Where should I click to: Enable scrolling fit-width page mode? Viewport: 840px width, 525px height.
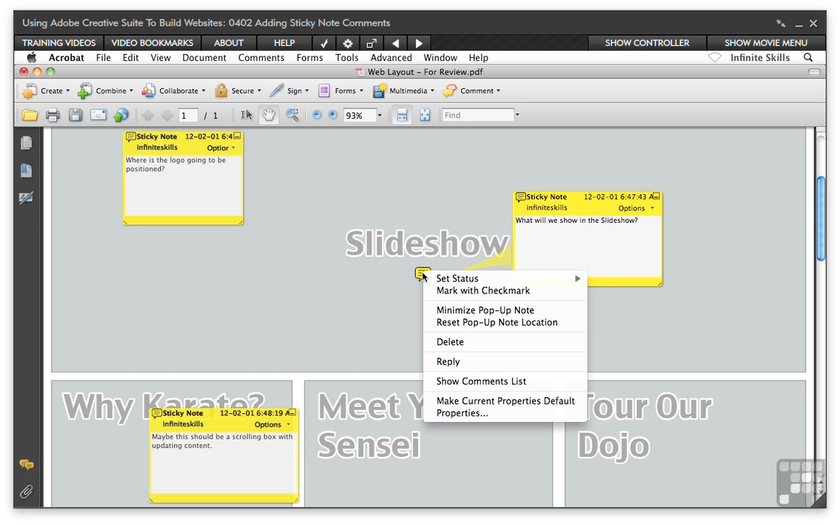pos(402,115)
